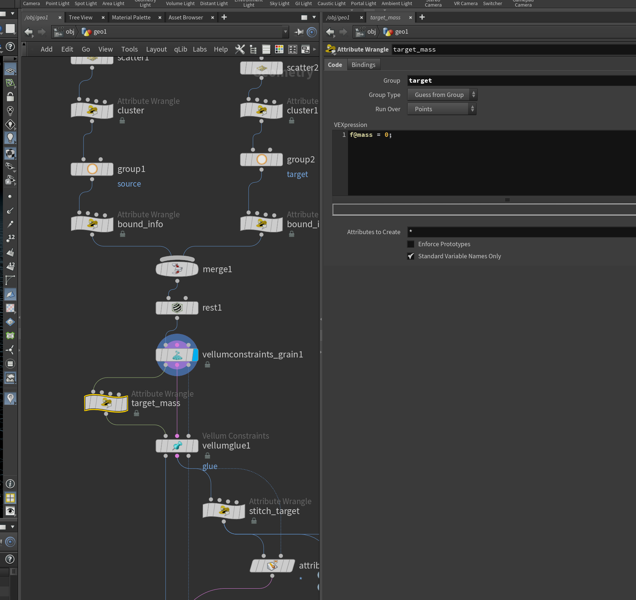Open the Layout menu
Viewport: 636px width, 600px height.
pos(156,49)
